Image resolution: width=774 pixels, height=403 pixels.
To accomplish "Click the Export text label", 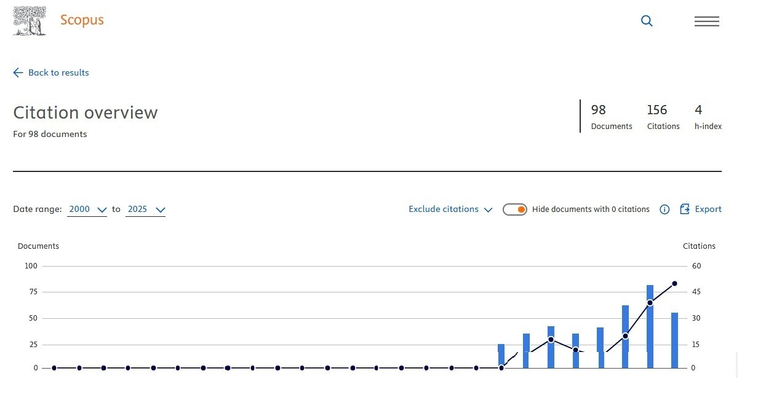I will pyautogui.click(x=708, y=209).
